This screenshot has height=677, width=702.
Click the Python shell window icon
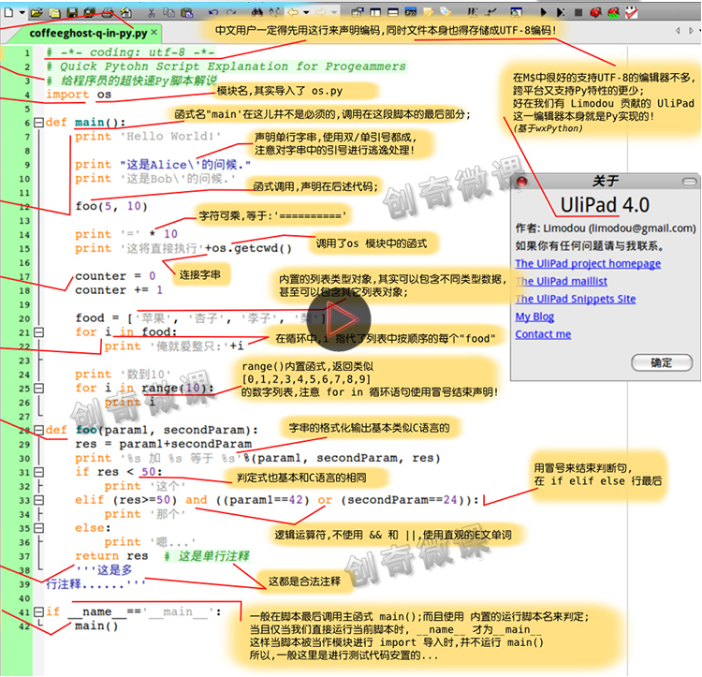410,12
